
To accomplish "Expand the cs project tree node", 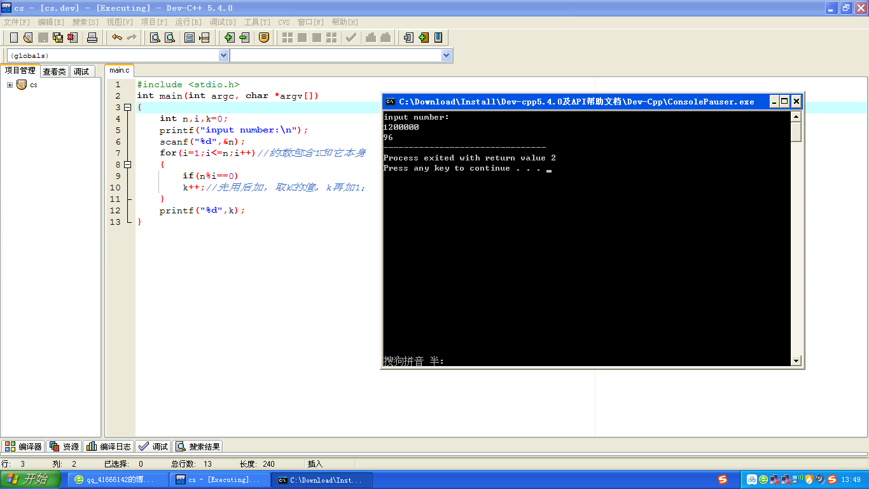I will 10,85.
